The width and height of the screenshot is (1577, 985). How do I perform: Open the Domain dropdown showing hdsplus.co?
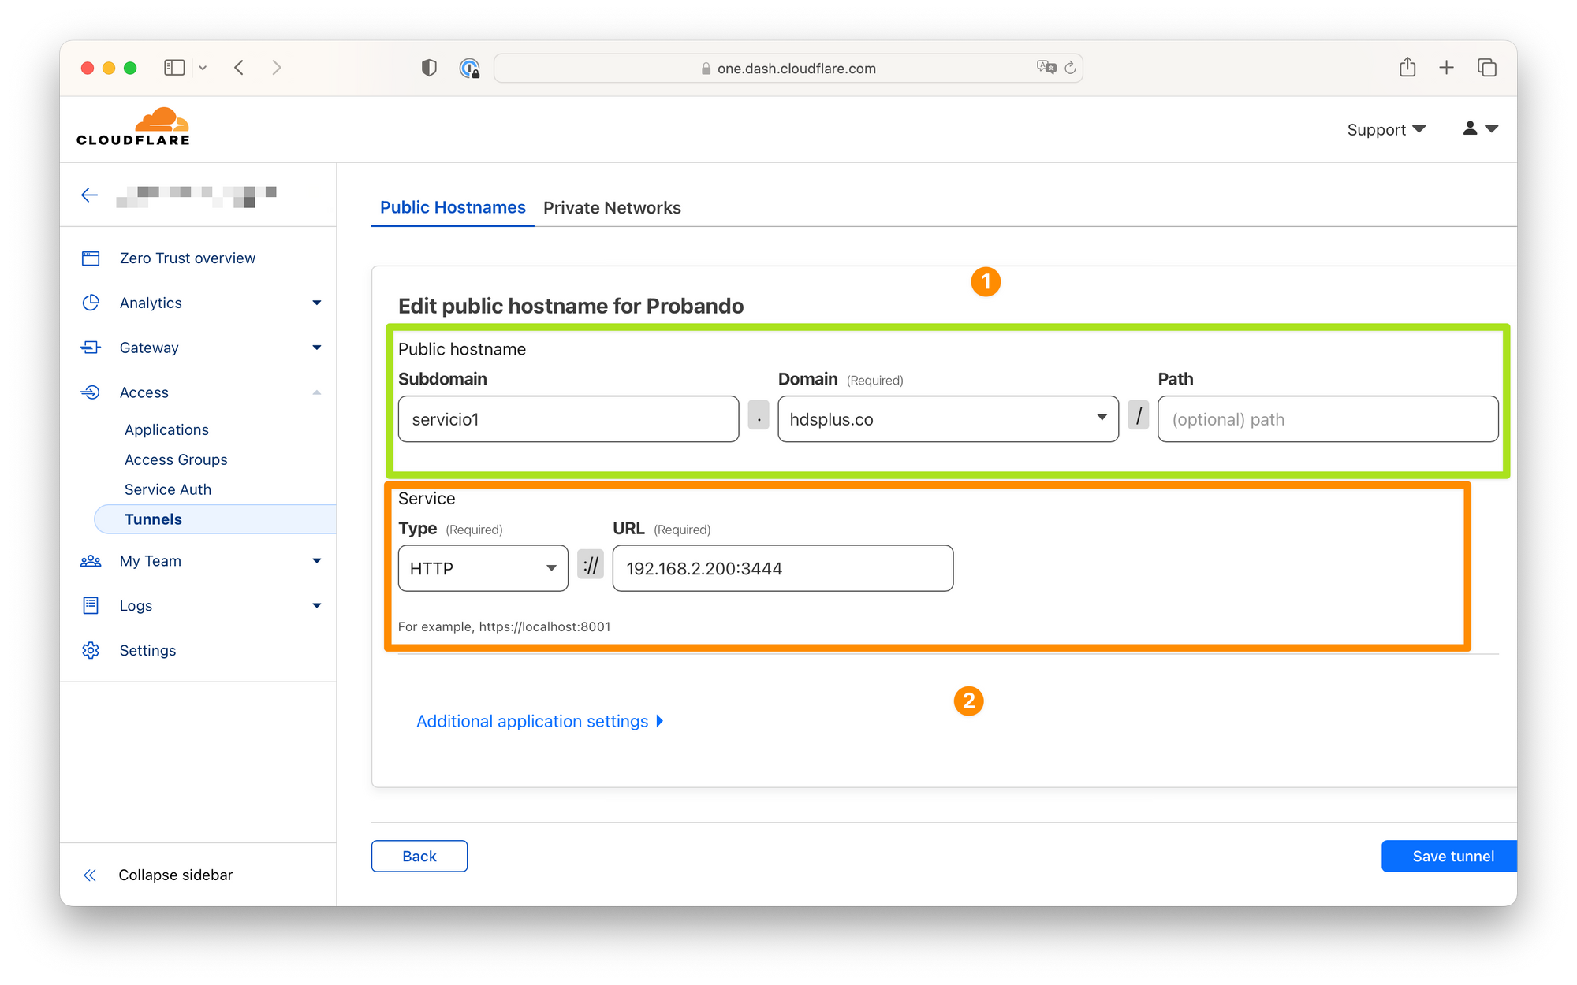tap(948, 419)
